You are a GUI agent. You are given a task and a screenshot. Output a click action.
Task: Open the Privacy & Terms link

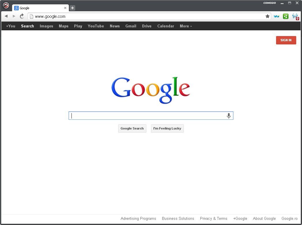click(x=214, y=218)
